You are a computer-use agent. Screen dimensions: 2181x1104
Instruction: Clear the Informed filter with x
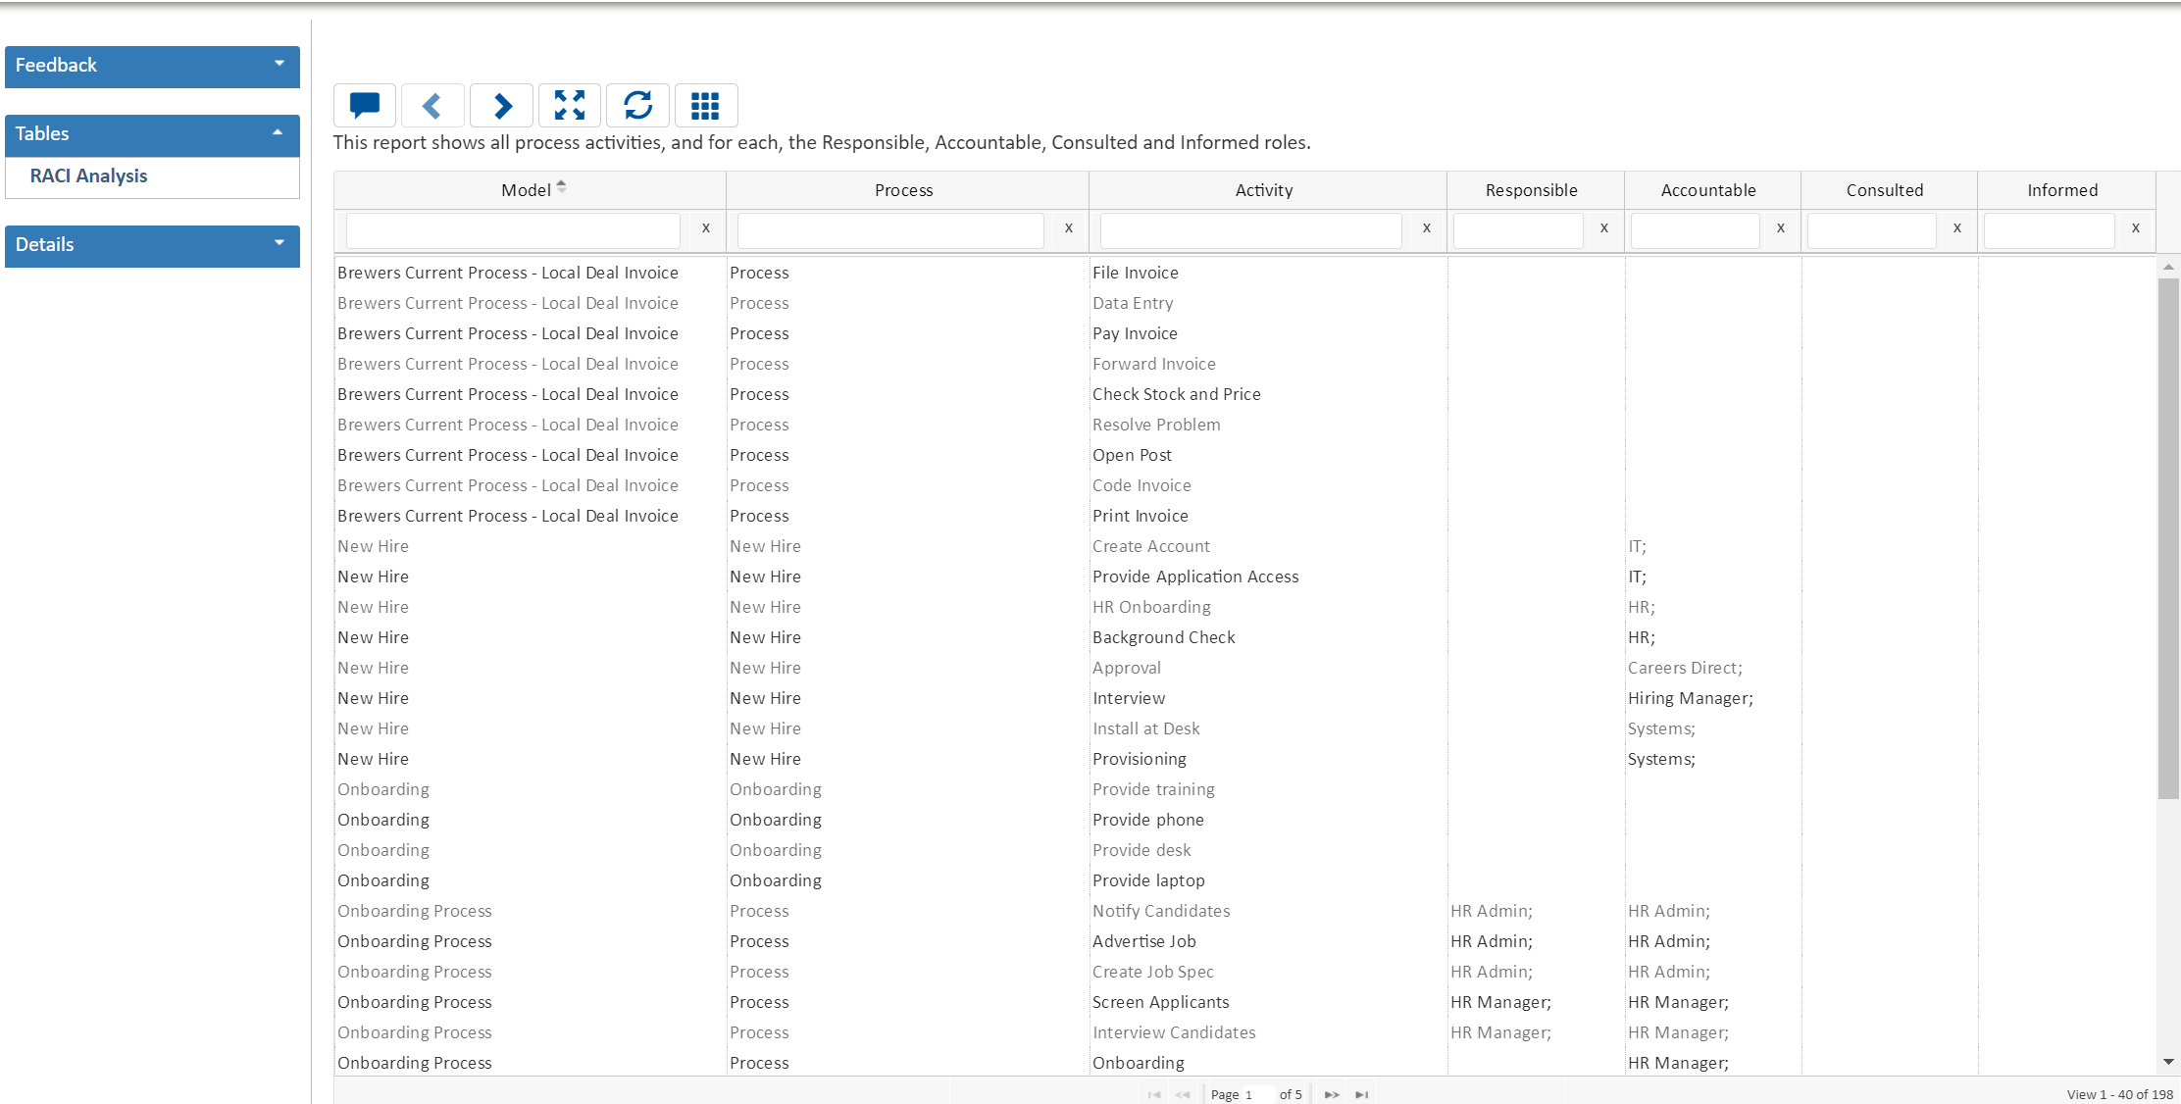point(2135,228)
